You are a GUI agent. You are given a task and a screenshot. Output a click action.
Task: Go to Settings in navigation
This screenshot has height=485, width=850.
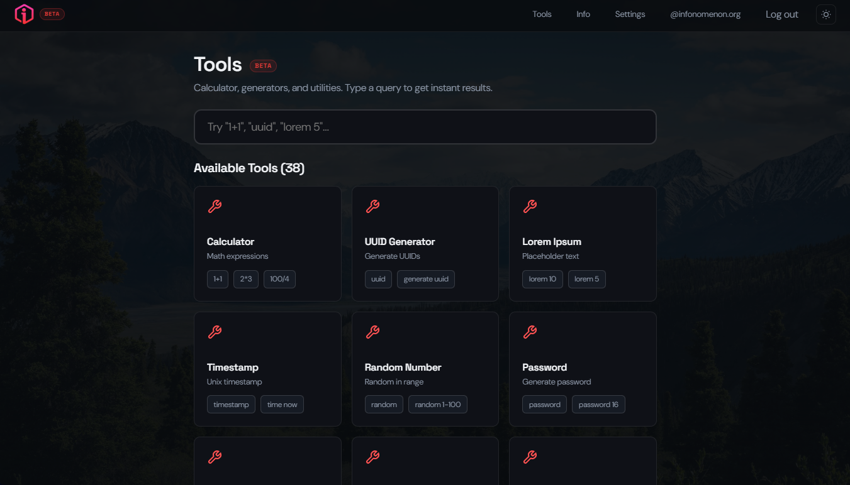point(630,14)
